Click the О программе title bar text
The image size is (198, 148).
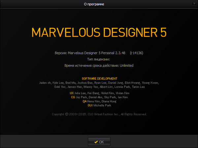click(x=94, y=4)
